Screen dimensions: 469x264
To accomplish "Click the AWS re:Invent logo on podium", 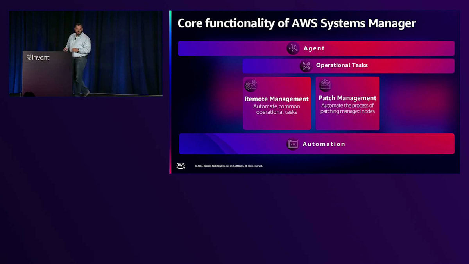I will coord(38,57).
